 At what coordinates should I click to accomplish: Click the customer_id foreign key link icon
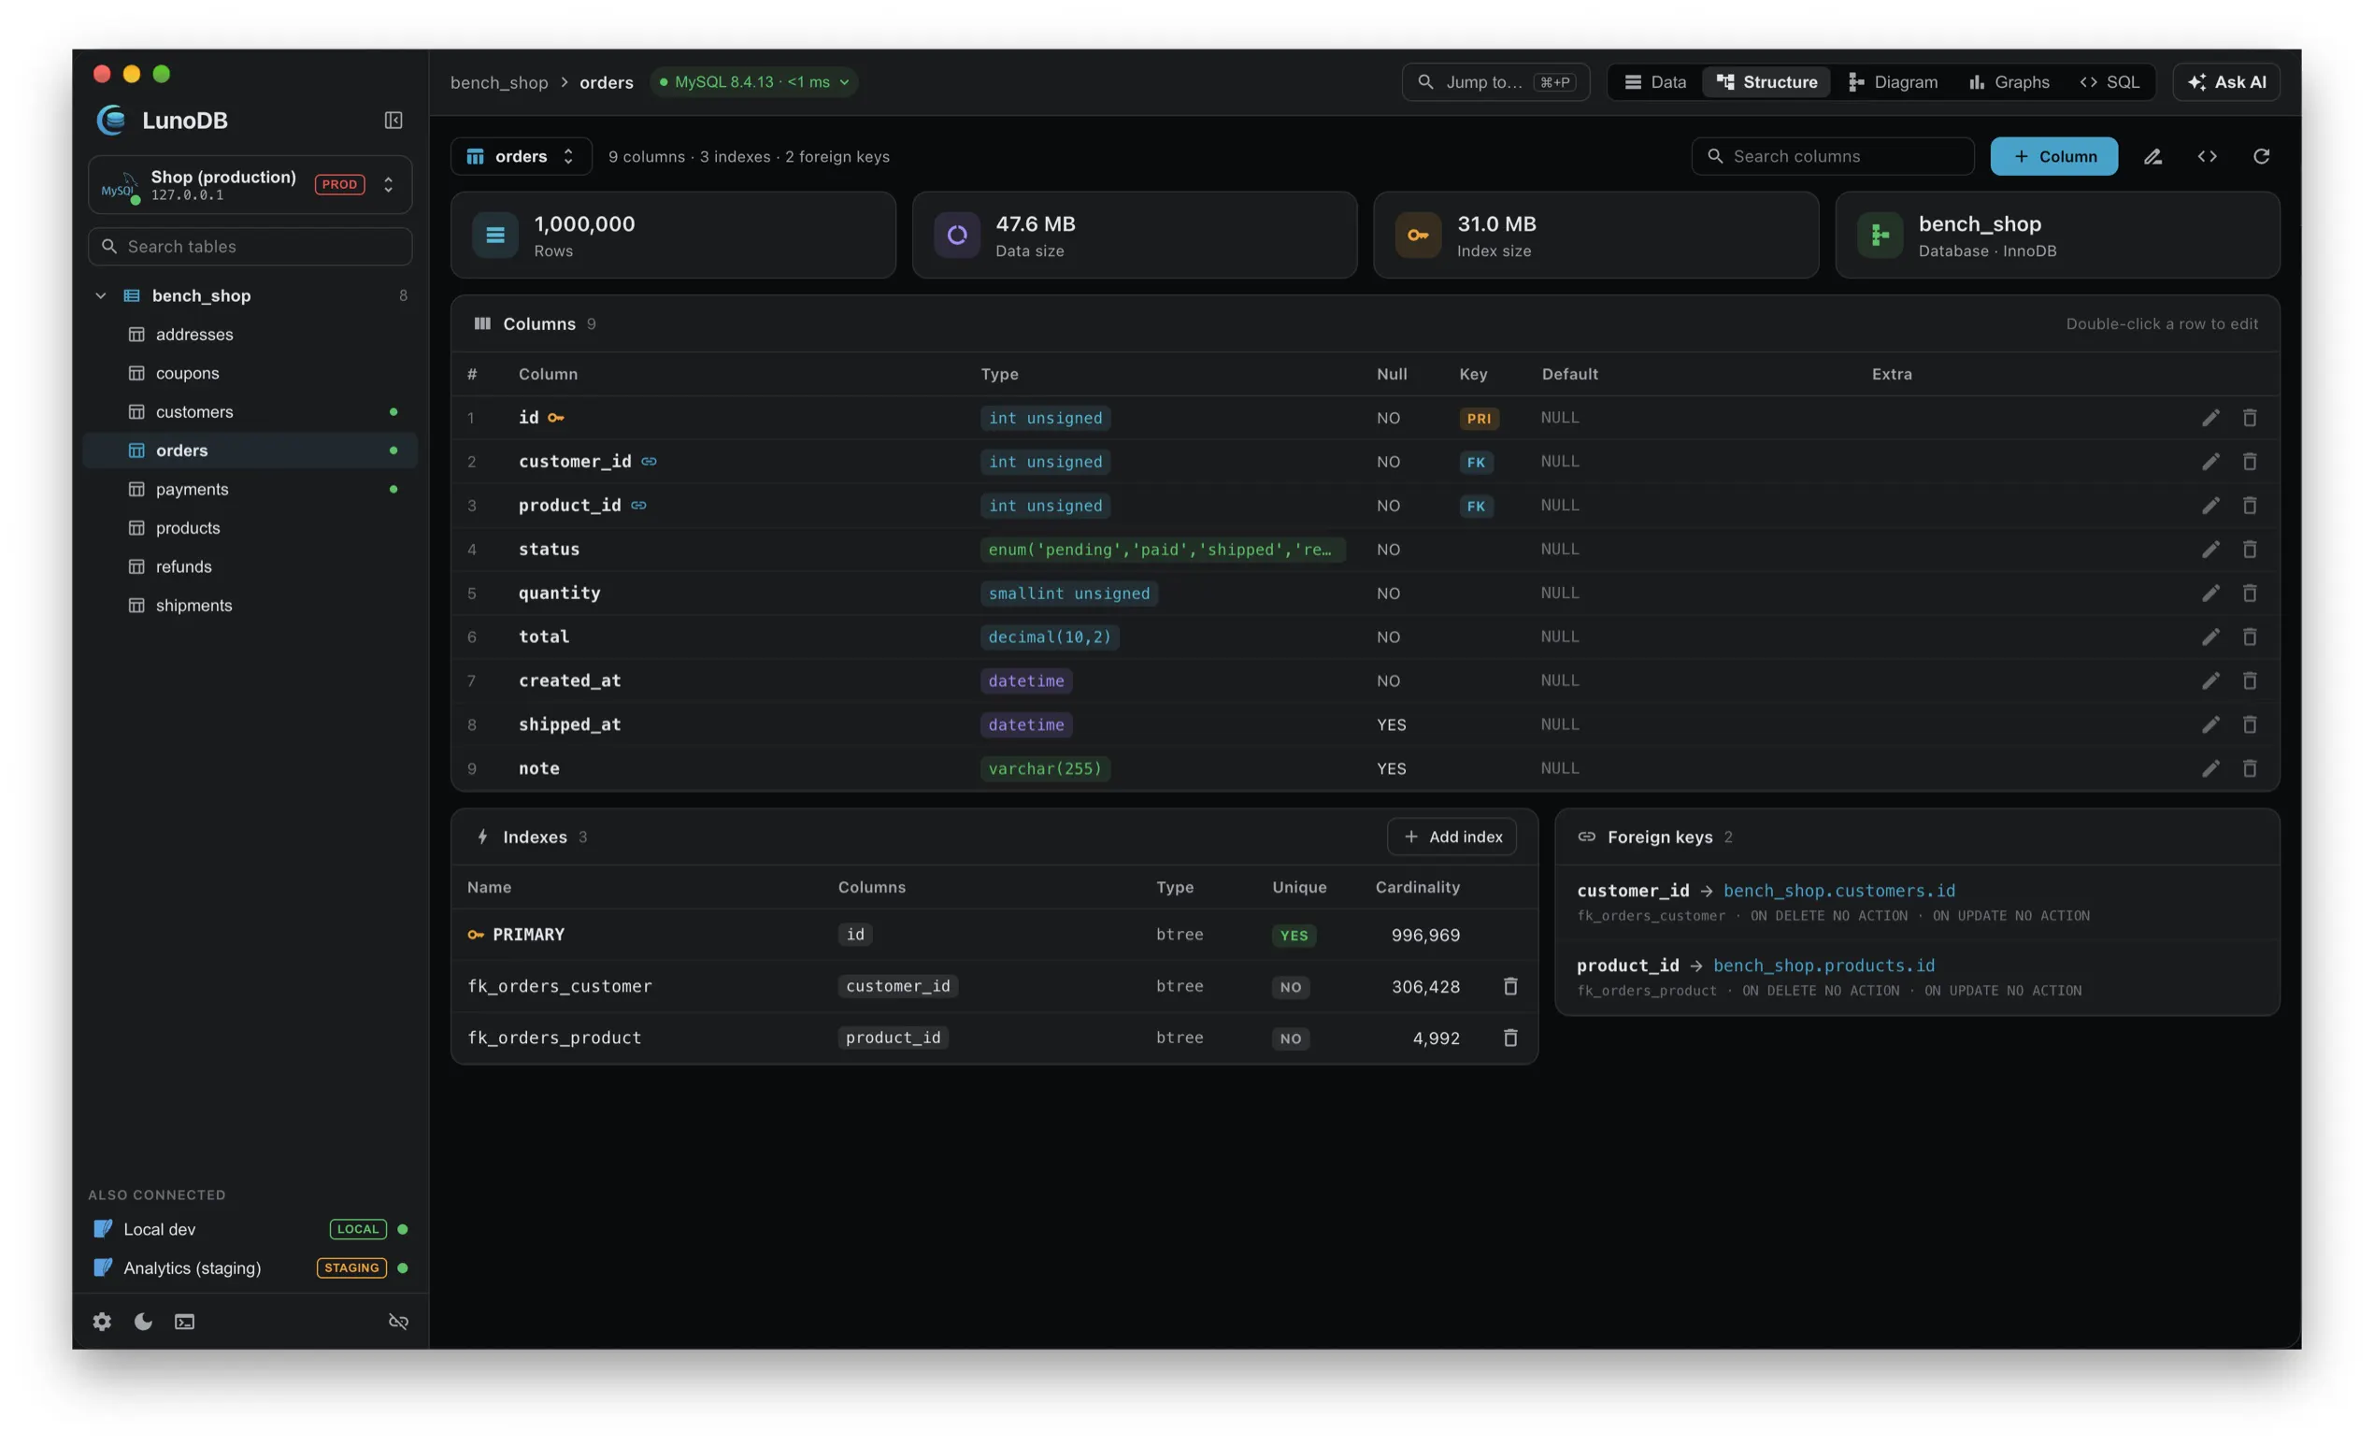coord(650,462)
